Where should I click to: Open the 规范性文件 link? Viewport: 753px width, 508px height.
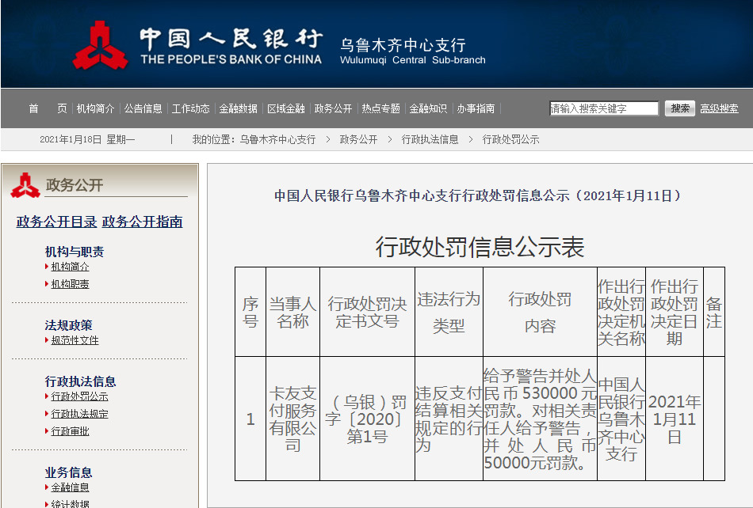(75, 340)
